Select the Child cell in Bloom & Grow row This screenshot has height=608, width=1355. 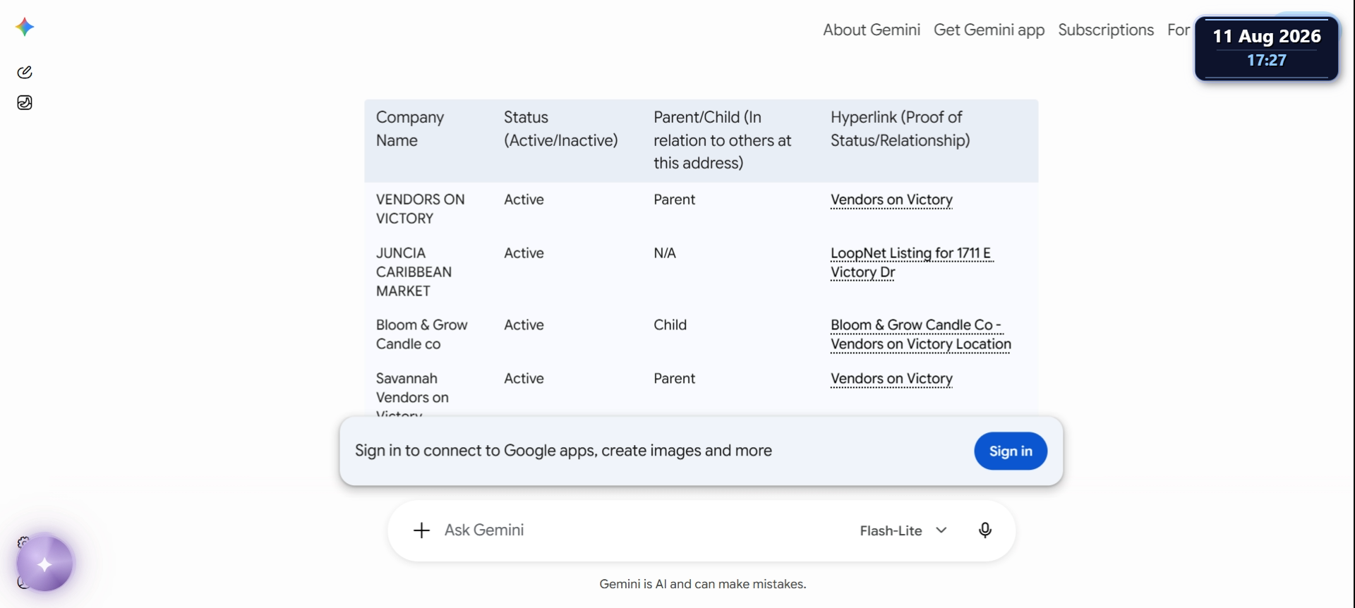click(670, 325)
